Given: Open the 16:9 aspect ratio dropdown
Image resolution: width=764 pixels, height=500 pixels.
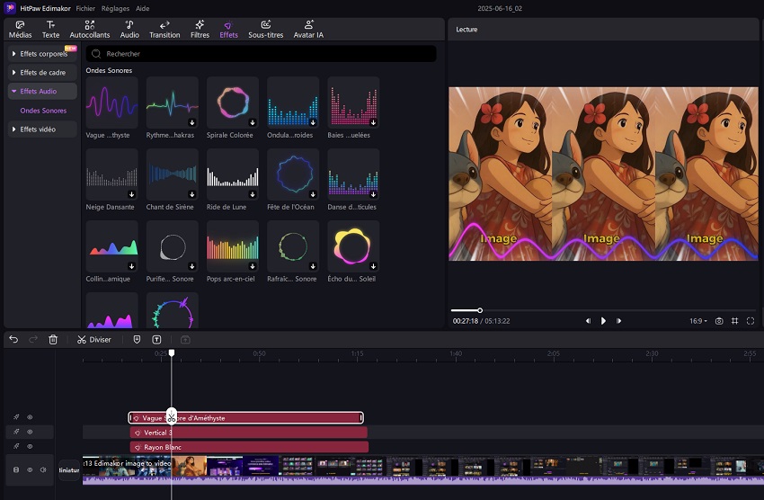Looking at the screenshot, I should pos(697,321).
